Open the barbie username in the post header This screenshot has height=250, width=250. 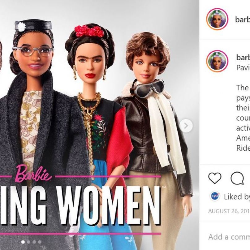click(243, 19)
